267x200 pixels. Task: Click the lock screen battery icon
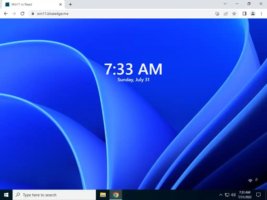click(x=257, y=180)
